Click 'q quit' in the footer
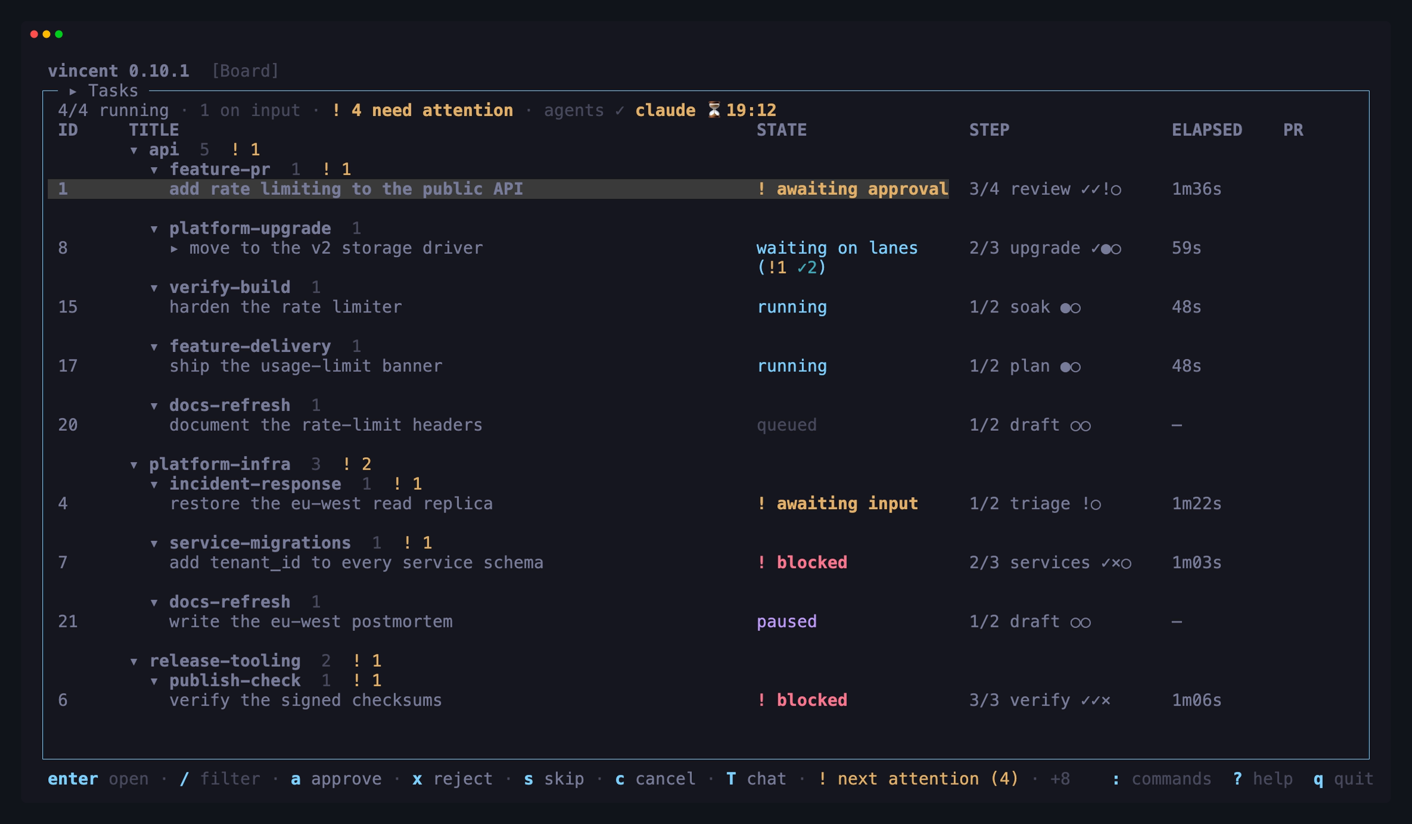Image resolution: width=1412 pixels, height=824 pixels. (1343, 779)
